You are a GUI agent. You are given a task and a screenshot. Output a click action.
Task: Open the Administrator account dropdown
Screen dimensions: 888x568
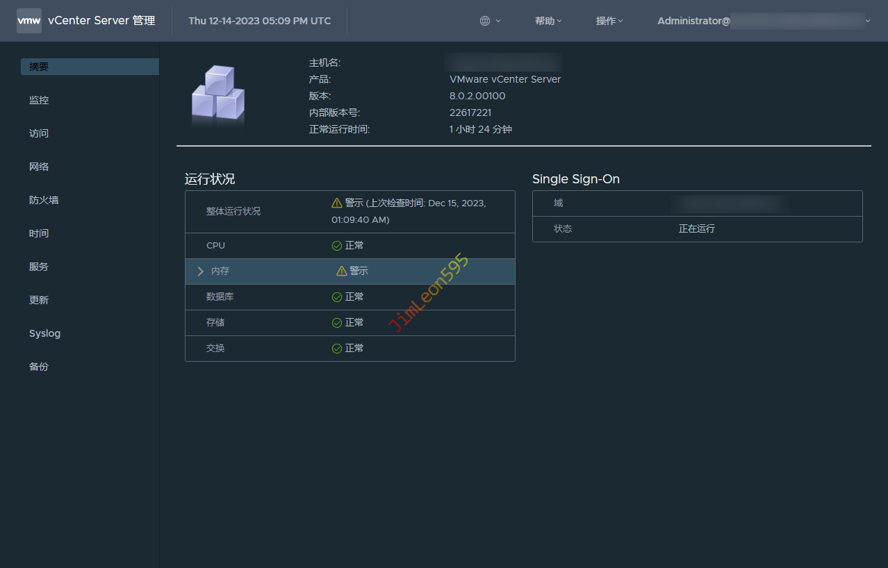763,21
